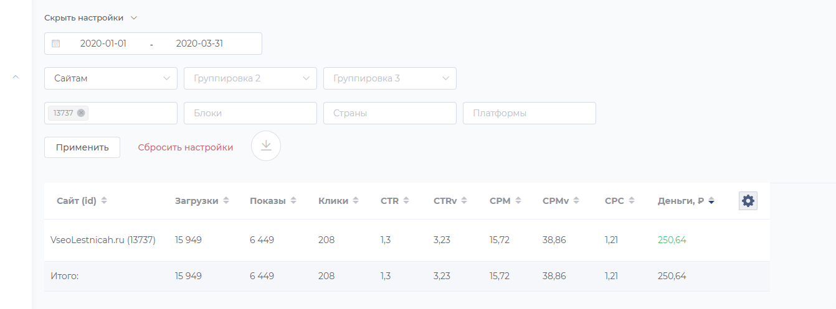
Task: Click the calendar icon in date range
Action: pyautogui.click(x=55, y=44)
